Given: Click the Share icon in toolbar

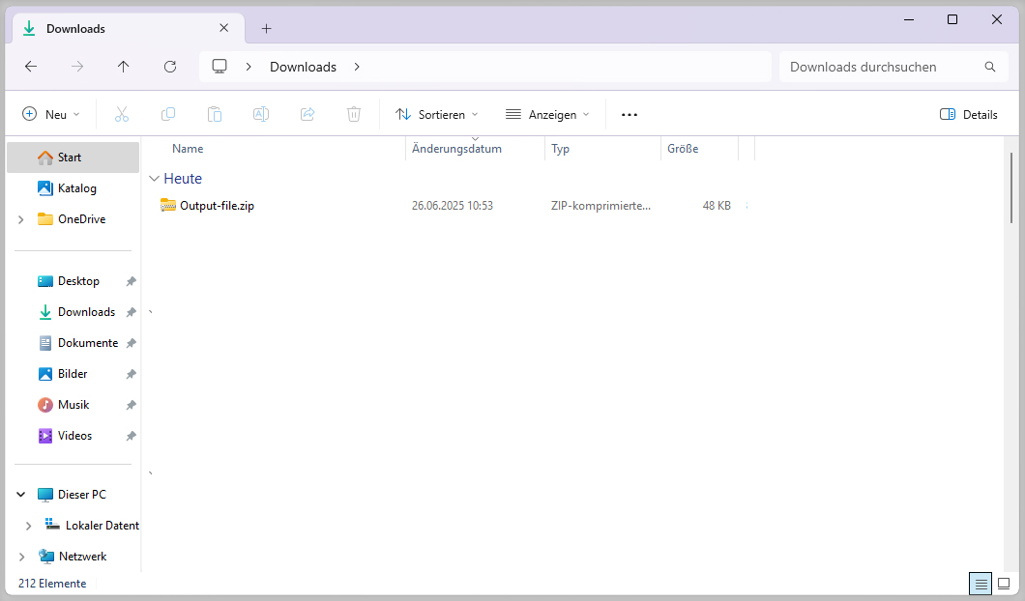Looking at the screenshot, I should pos(307,114).
